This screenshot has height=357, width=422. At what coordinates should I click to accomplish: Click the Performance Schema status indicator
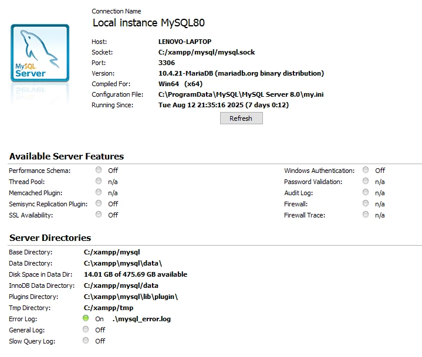(99, 170)
